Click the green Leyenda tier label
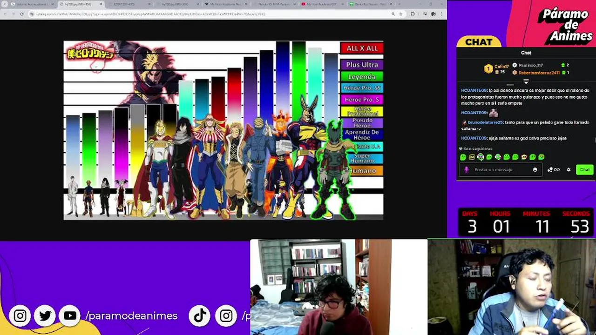 click(x=362, y=76)
